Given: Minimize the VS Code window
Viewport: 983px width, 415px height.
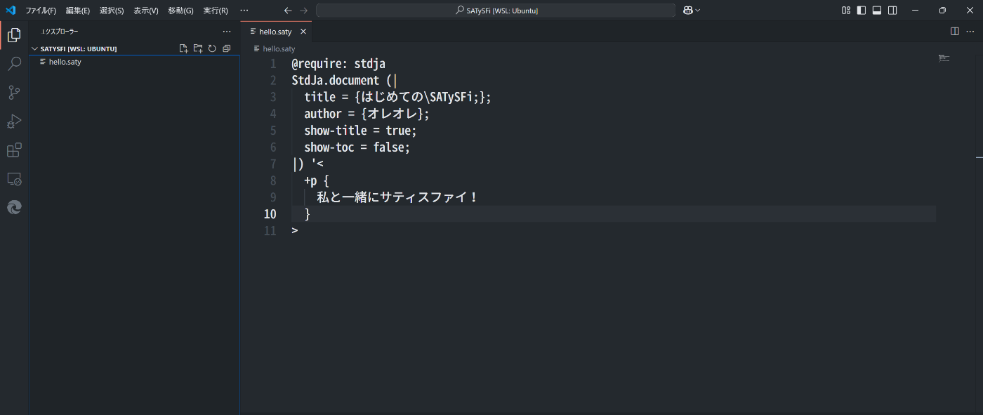Looking at the screenshot, I should (x=915, y=11).
